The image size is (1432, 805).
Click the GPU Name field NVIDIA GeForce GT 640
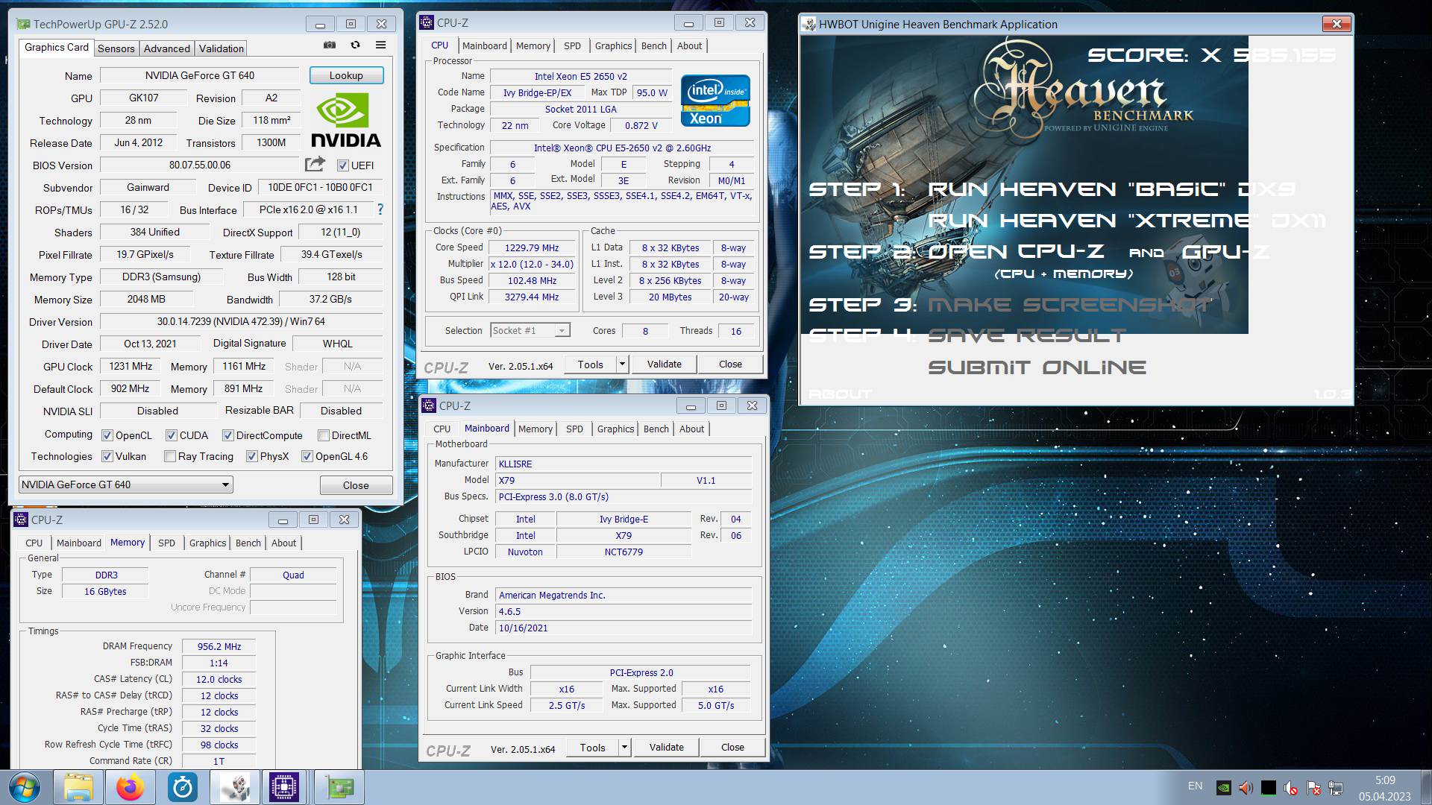(x=200, y=75)
